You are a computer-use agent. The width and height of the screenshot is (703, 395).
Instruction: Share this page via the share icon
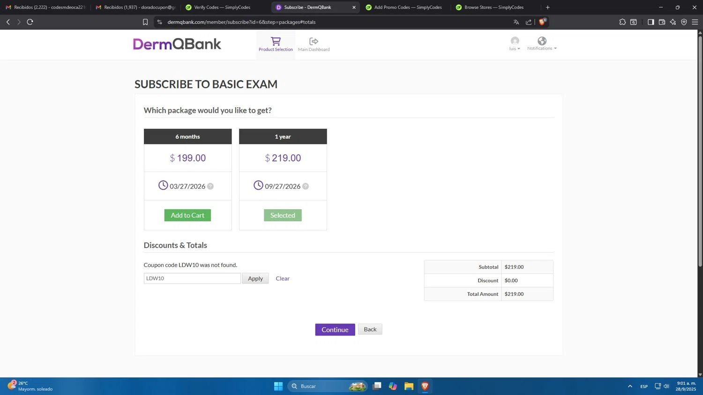pos(529,22)
